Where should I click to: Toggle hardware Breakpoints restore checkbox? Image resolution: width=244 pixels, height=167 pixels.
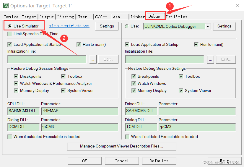point(134,77)
